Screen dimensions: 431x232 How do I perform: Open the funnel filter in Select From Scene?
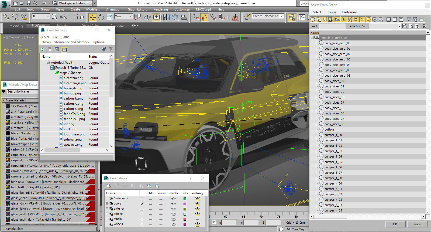[x=409, y=19]
